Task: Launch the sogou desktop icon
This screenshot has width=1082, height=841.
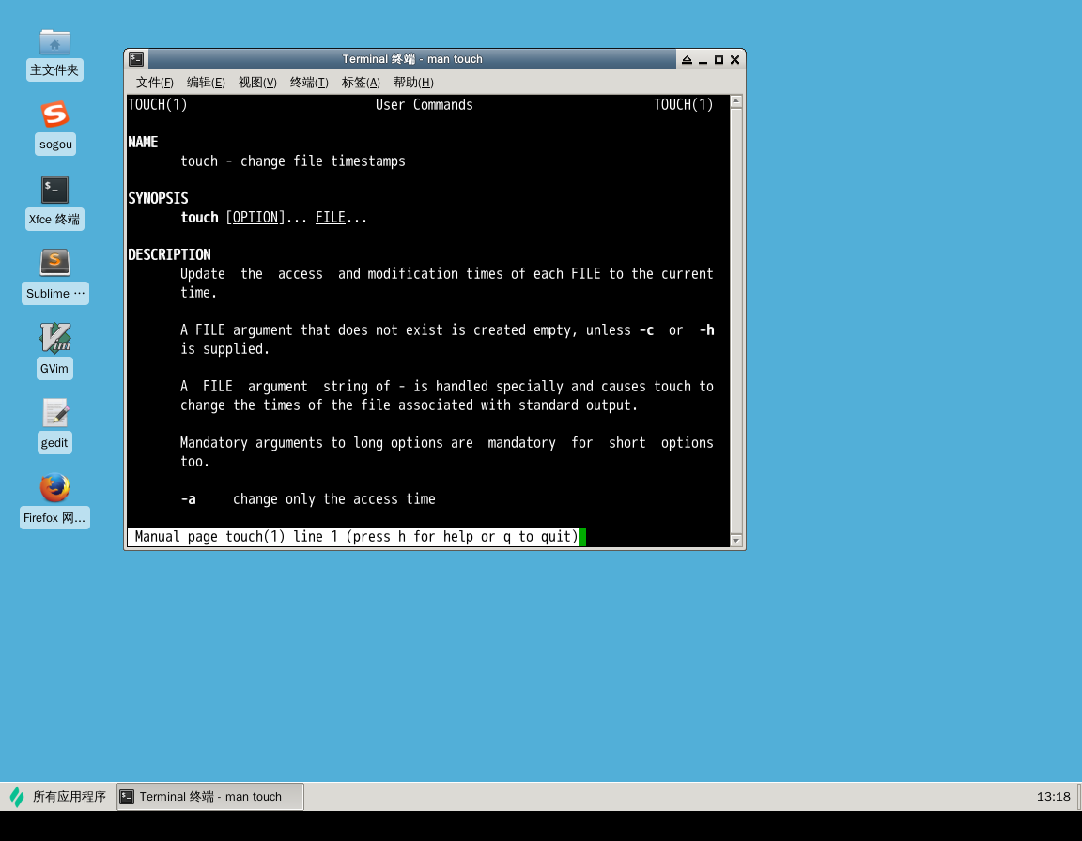Action: (x=54, y=116)
